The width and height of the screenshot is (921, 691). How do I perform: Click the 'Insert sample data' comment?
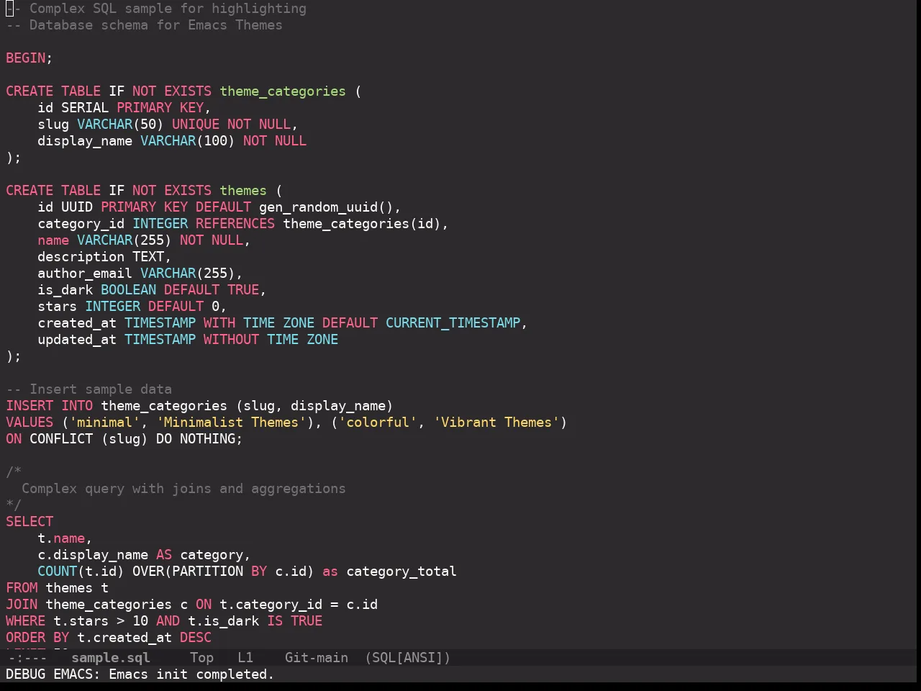click(x=89, y=389)
